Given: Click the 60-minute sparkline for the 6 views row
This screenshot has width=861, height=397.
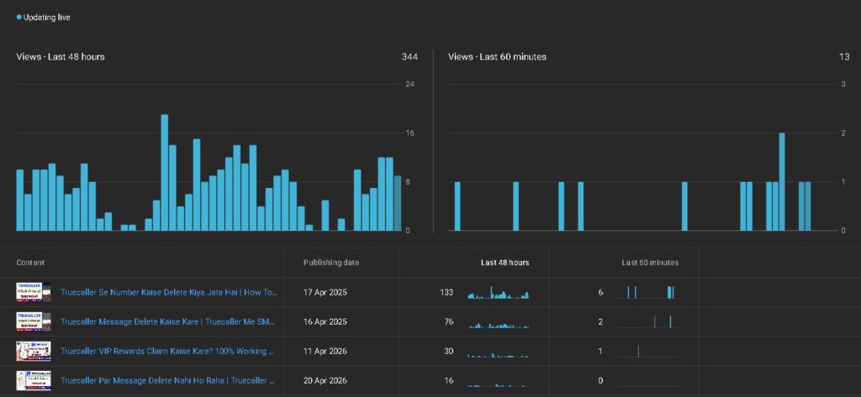Looking at the screenshot, I should [x=648, y=292].
